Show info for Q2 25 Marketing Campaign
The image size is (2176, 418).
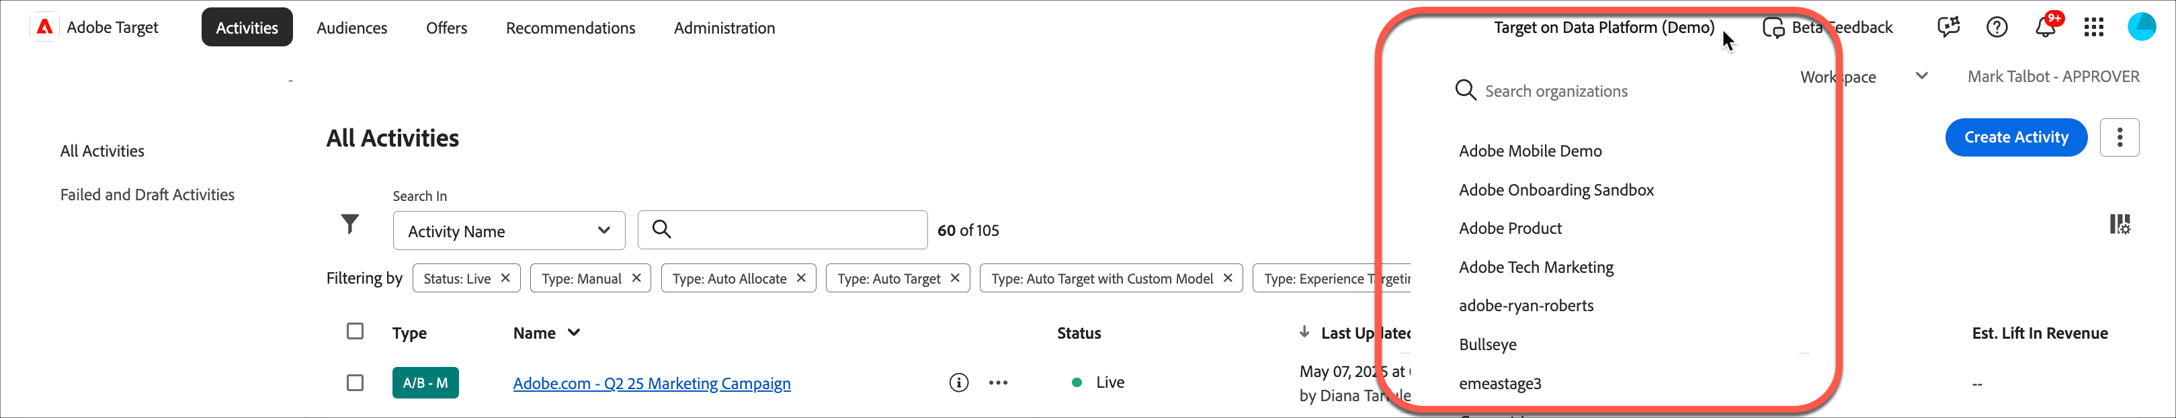pos(958,382)
